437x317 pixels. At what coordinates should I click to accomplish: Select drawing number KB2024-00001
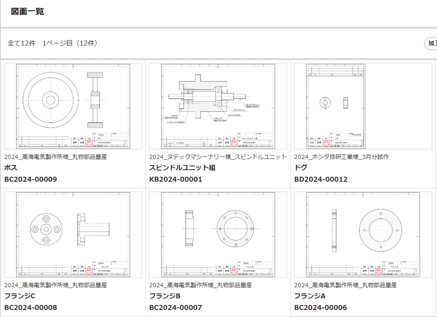pos(175,179)
